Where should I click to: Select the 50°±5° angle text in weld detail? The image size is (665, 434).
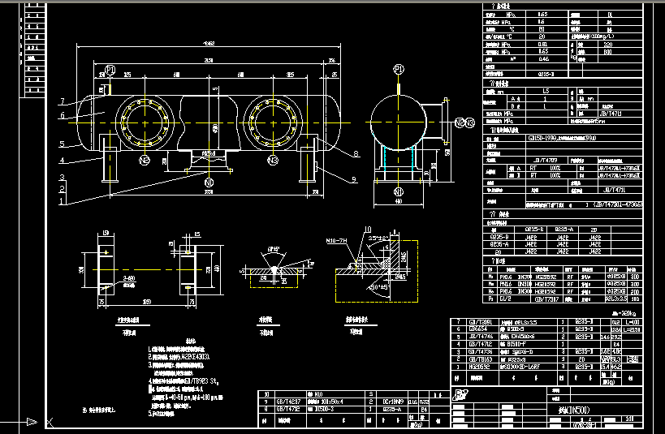(381, 287)
